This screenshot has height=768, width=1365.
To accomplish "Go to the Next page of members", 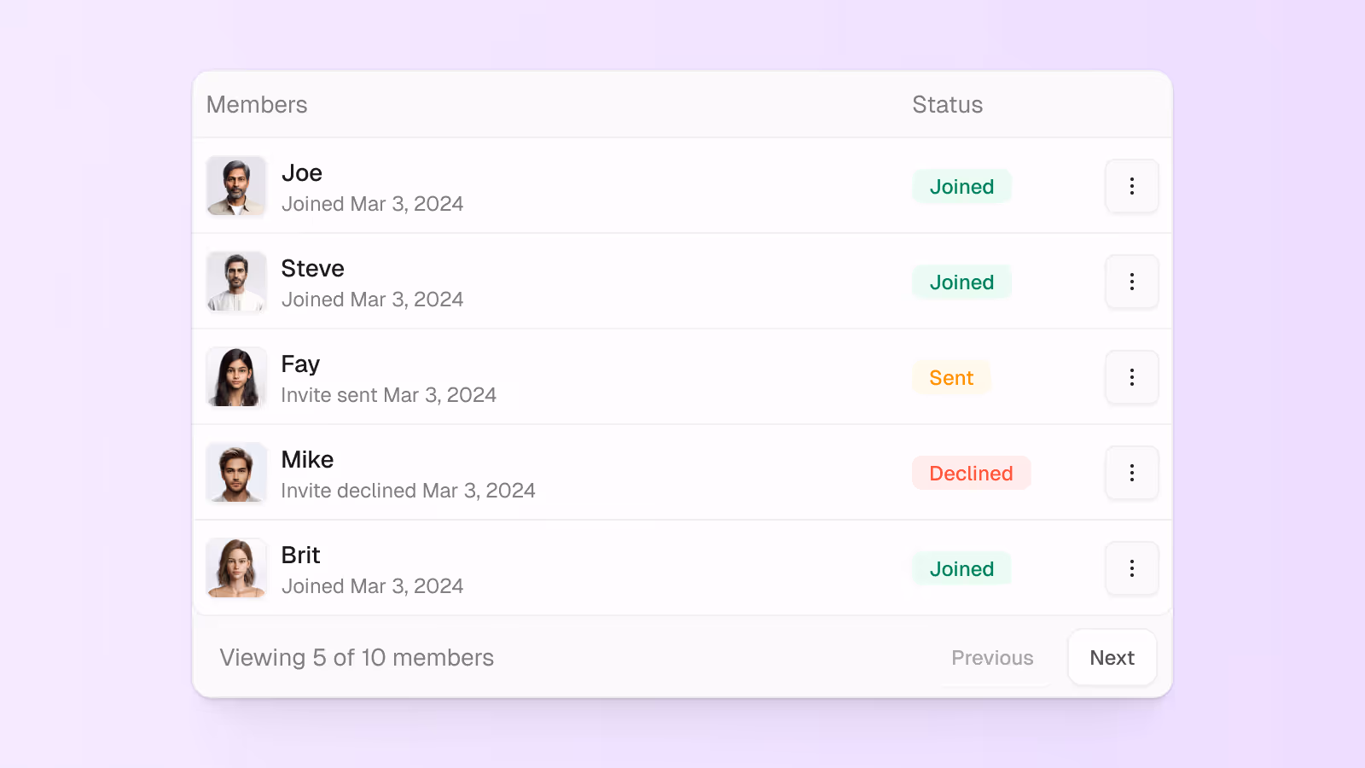I will (x=1112, y=657).
